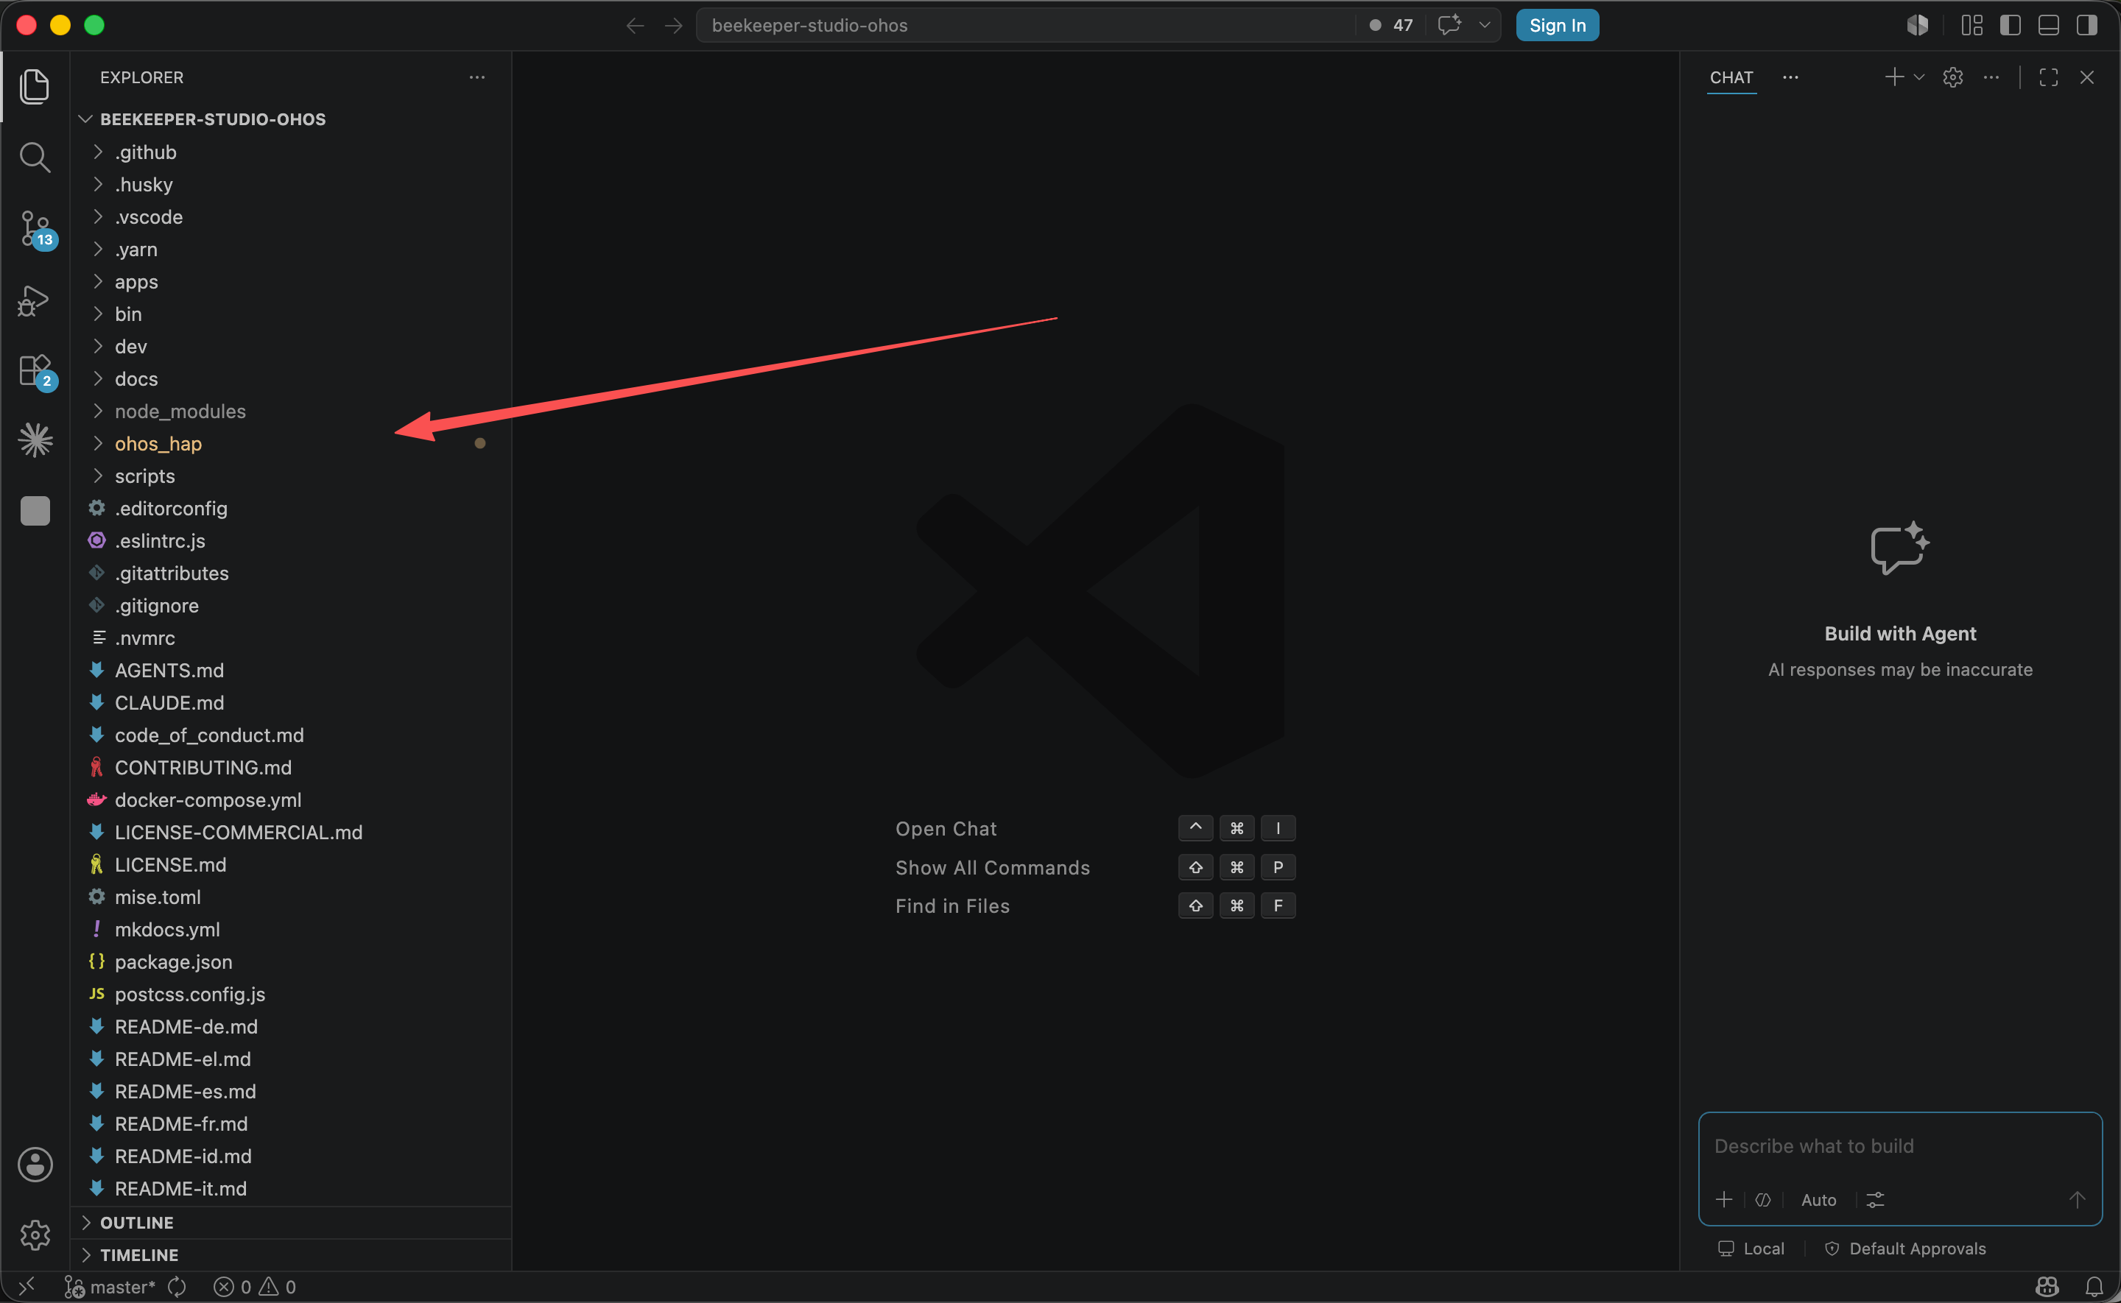This screenshot has height=1303, width=2121.
Task: Toggle the secondary side bar
Action: pyautogui.click(x=2087, y=25)
